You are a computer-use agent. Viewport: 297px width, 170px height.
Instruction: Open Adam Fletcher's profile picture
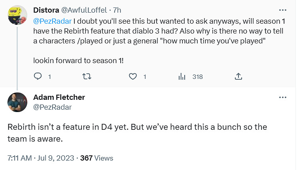17,103
